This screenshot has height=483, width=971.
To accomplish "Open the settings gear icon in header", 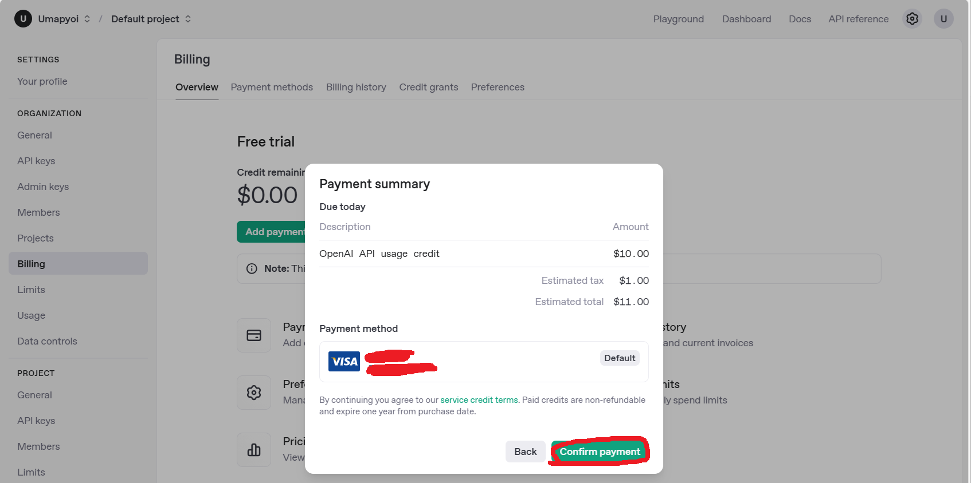I will (912, 19).
